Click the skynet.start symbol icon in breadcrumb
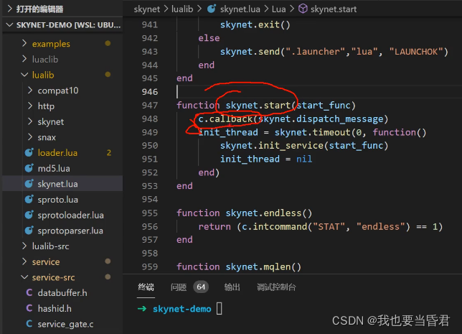 click(303, 9)
